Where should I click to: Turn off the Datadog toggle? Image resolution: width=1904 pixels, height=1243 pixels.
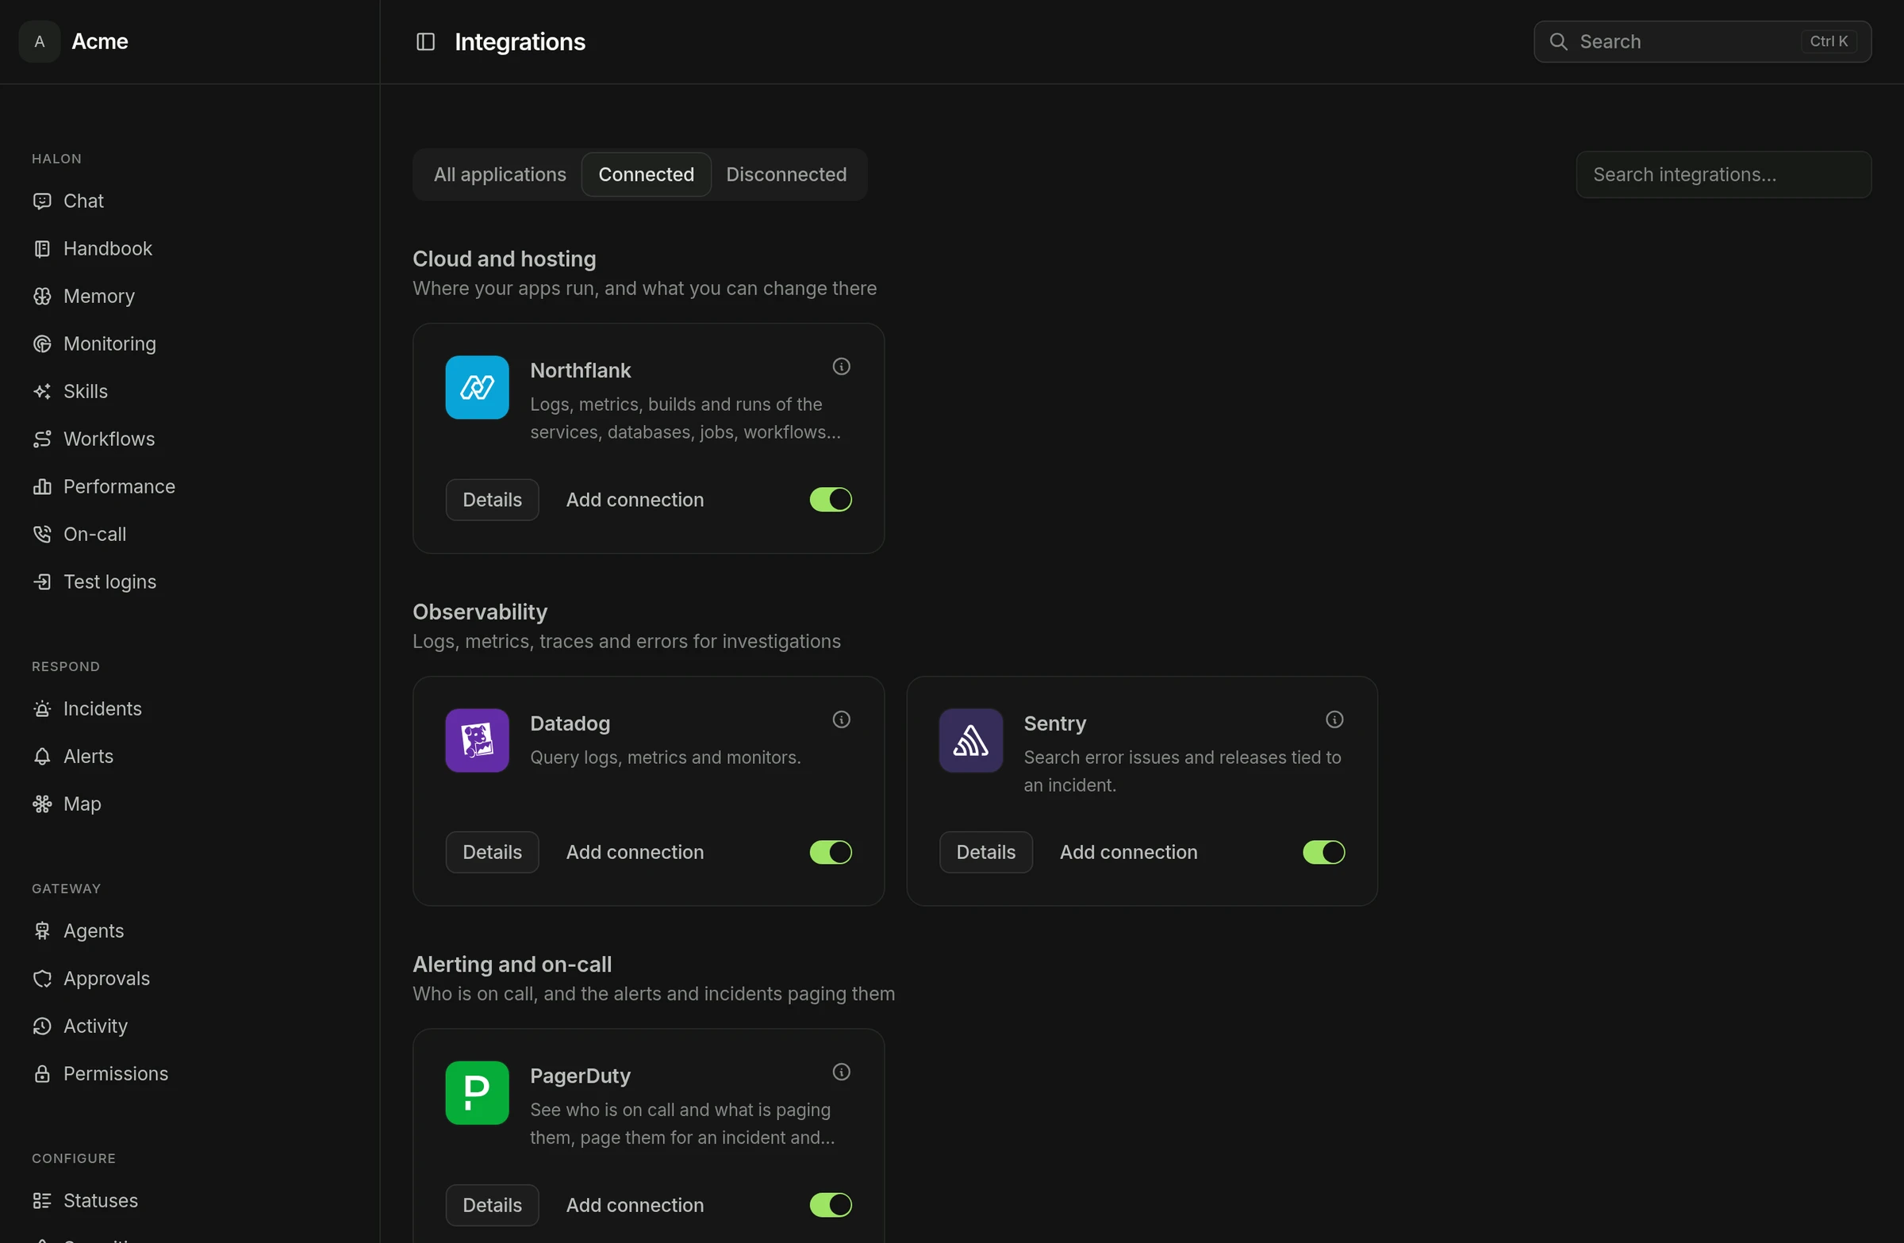(x=831, y=853)
